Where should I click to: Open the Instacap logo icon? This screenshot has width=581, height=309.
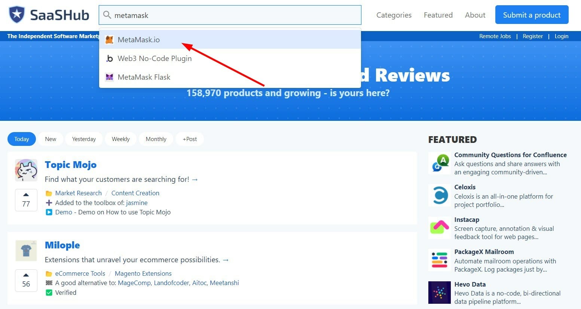click(440, 228)
